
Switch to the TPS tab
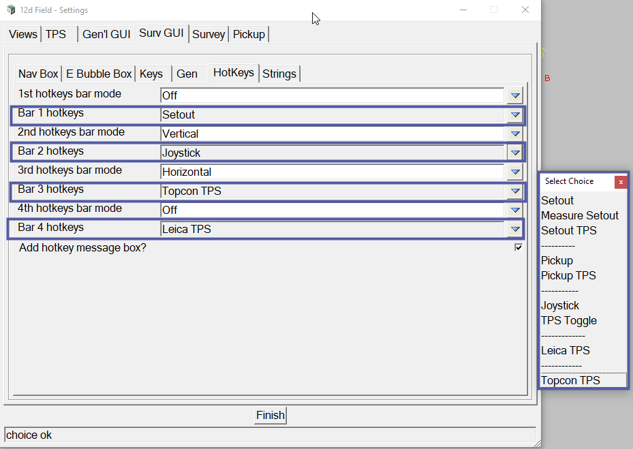click(59, 34)
